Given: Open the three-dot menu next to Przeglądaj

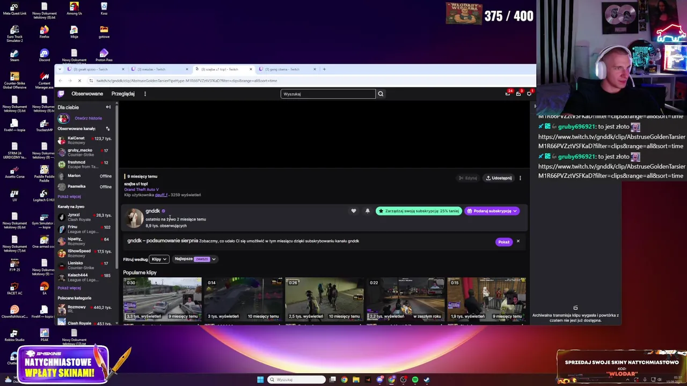Looking at the screenshot, I should click(x=145, y=94).
